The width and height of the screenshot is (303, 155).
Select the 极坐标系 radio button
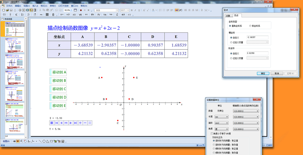[x=250, y=26]
